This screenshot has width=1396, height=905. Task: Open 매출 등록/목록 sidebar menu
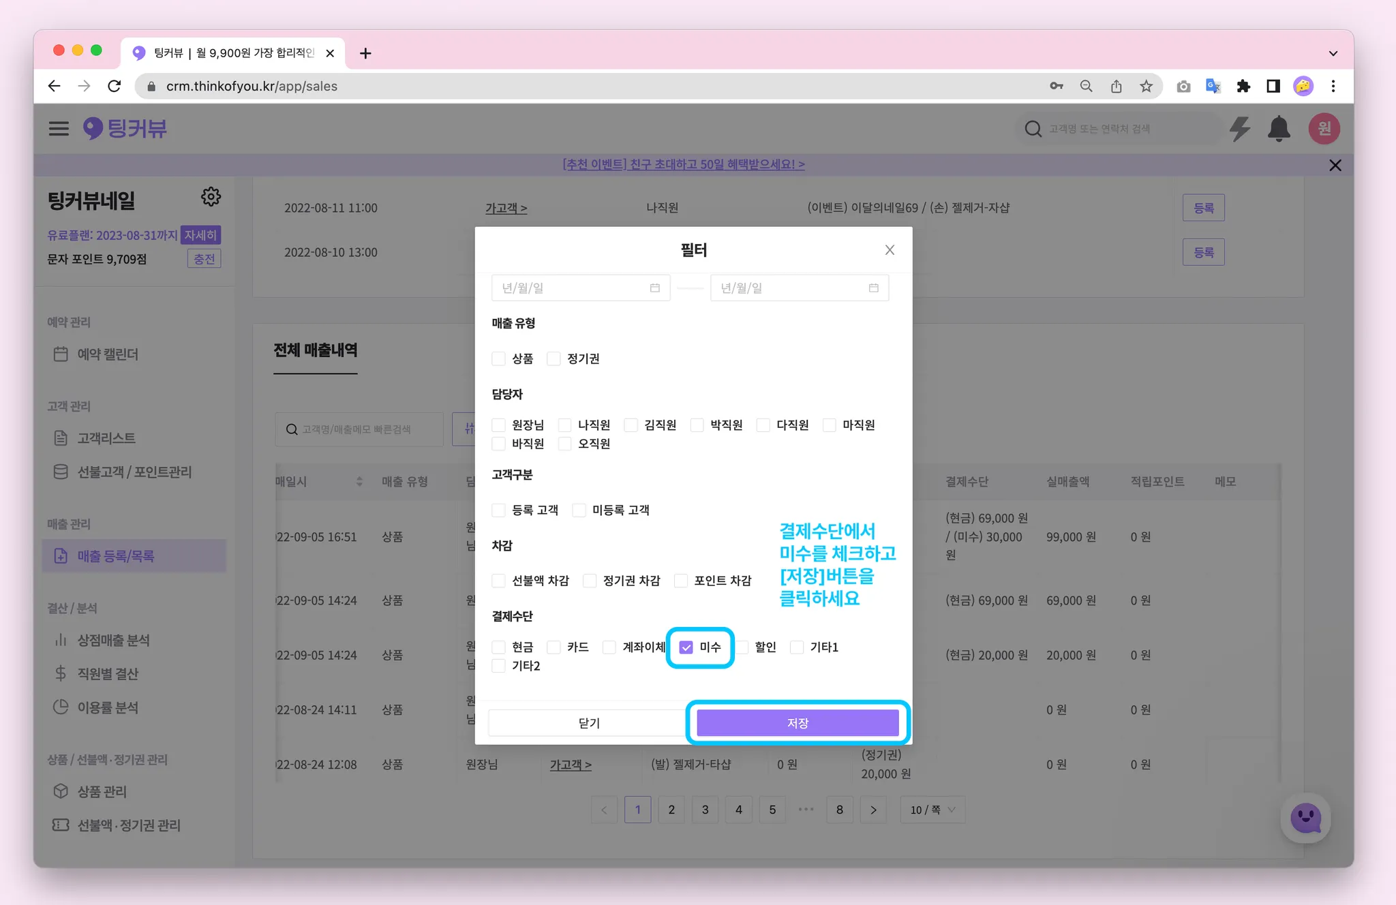pos(116,556)
